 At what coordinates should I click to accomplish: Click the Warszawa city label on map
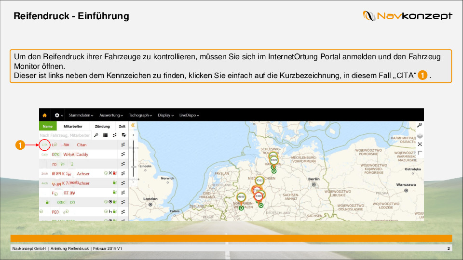coord(406,184)
